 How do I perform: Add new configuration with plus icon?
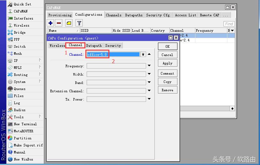(51, 23)
